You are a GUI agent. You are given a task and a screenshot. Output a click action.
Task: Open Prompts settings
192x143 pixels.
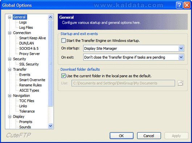pos(26,122)
